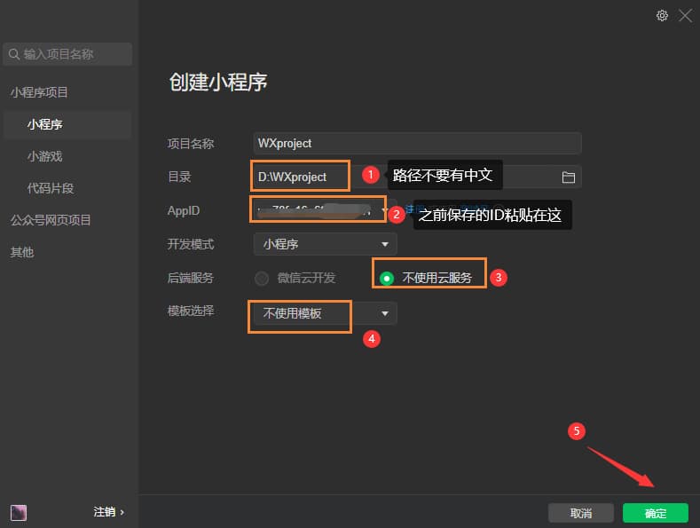Click the green 确定 button
This screenshot has width=700, height=528.
pos(655,513)
